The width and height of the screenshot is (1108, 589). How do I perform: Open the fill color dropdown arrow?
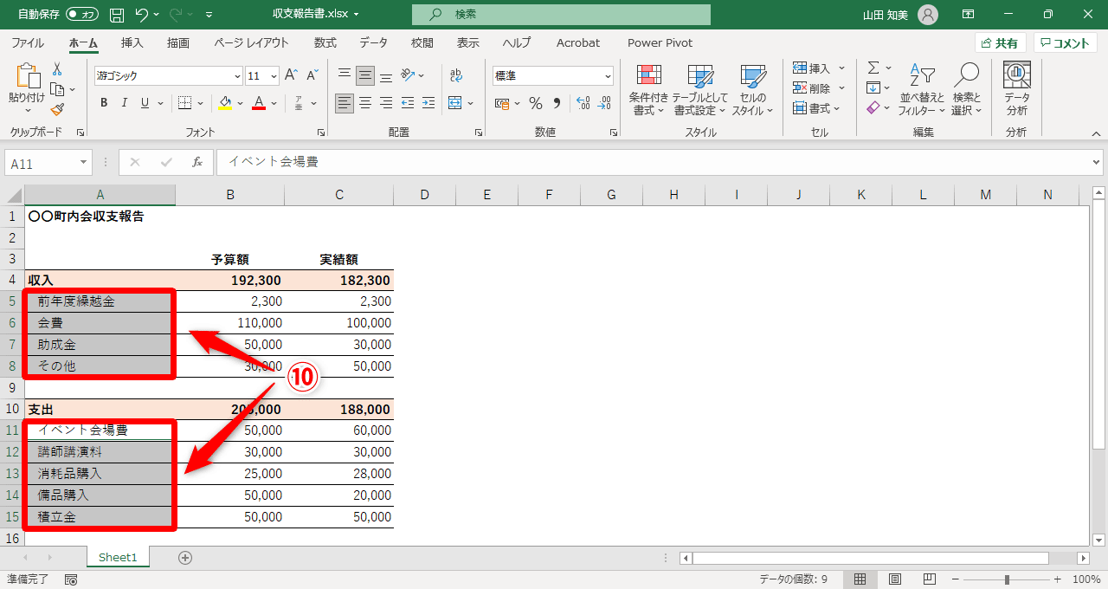239,103
